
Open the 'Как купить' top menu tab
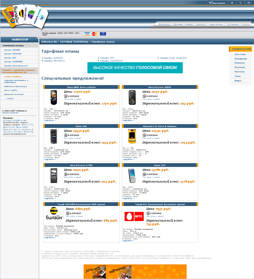pyautogui.click(x=164, y=24)
